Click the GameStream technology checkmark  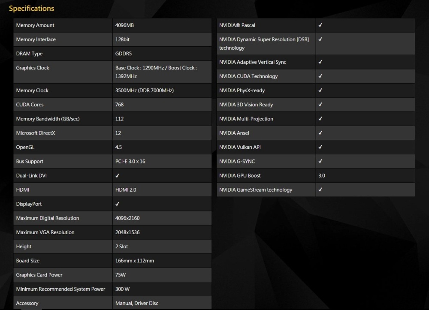pyautogui.click(x=320, y=190)
